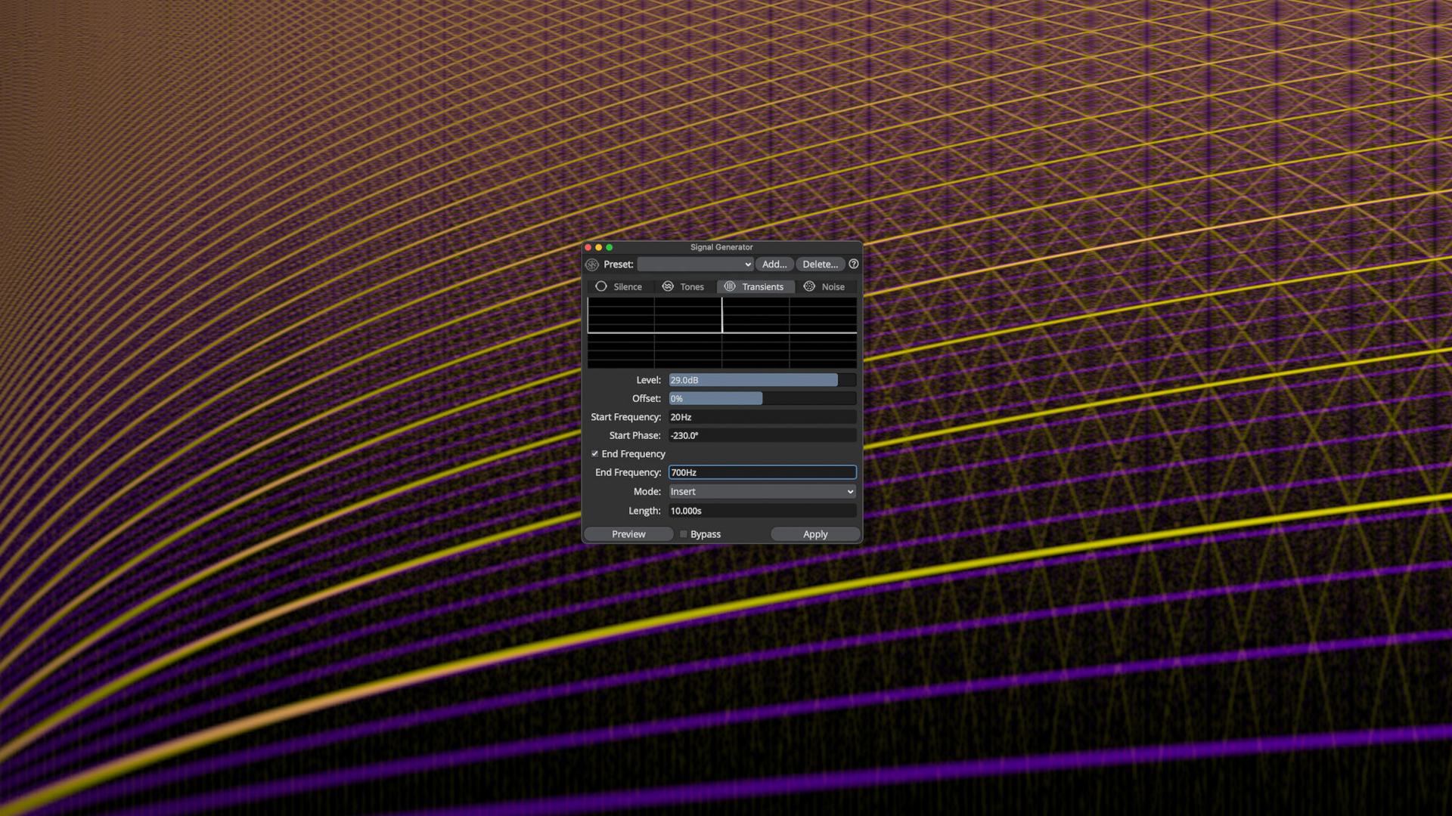Click the Start Phase value field
1452x816 pixels.
click(762, 436)
